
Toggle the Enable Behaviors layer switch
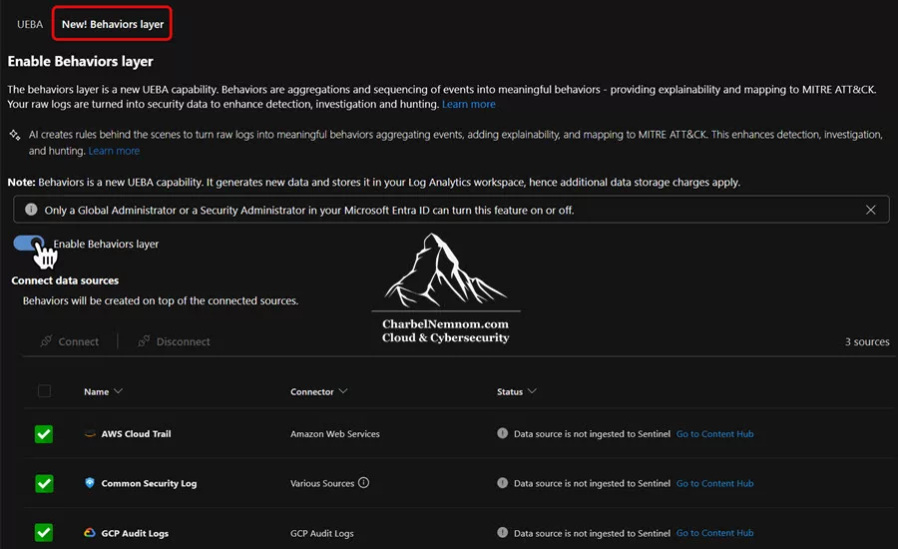(28, 244)
